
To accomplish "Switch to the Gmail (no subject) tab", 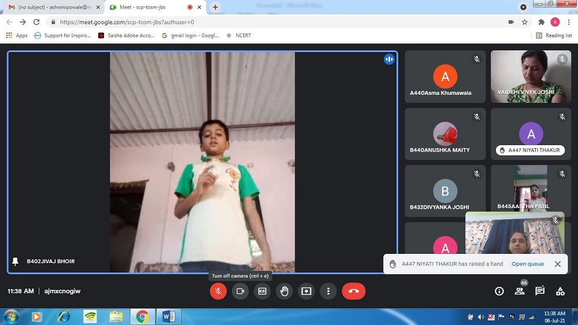I will [x=52, y=7].
